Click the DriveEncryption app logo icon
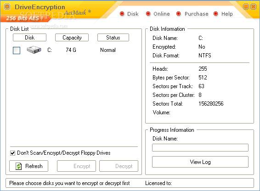The height and width of the screenshot is (191, 260). tap(7, 7)
